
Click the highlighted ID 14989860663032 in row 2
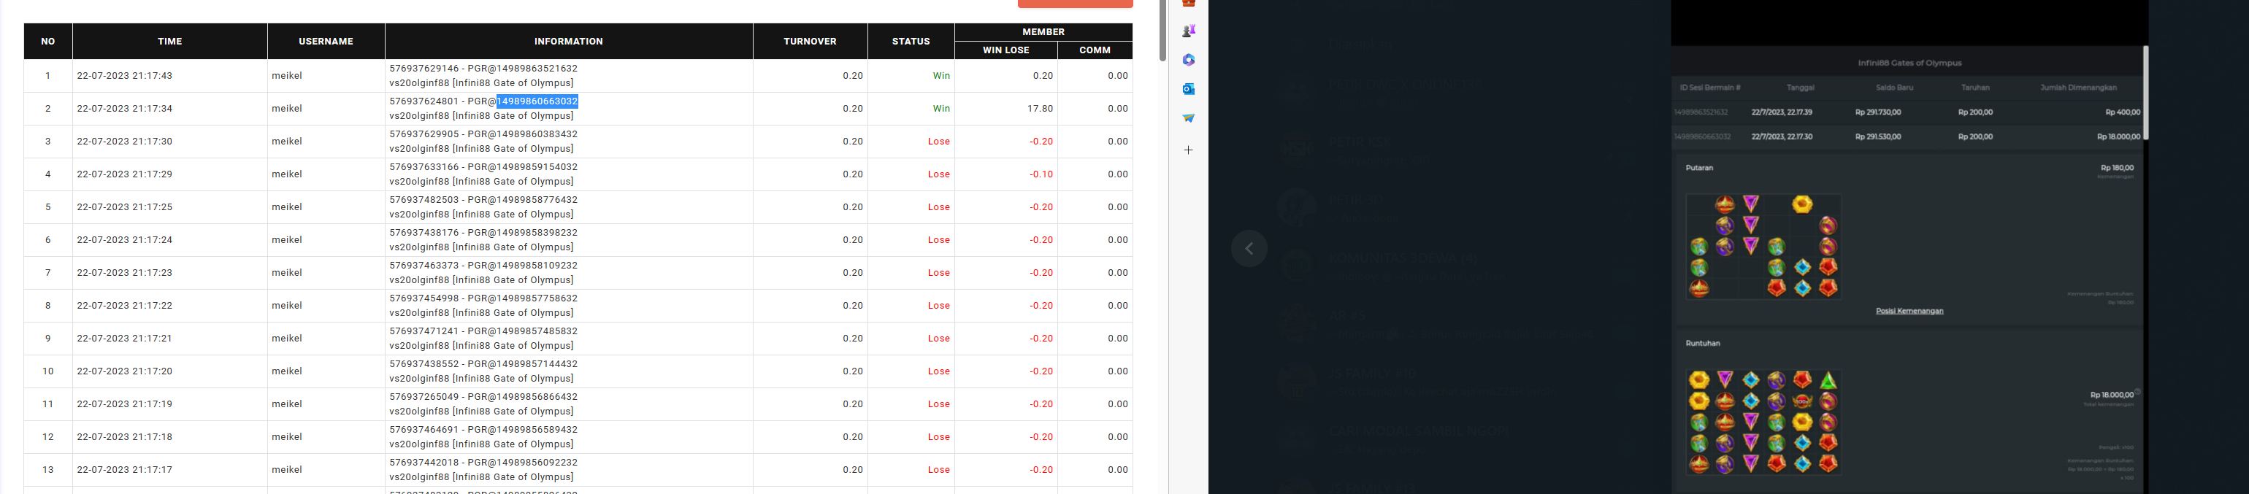[537, 101]
